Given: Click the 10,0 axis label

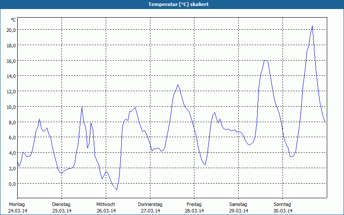Looking at the screenshot, I should [11, 107].
